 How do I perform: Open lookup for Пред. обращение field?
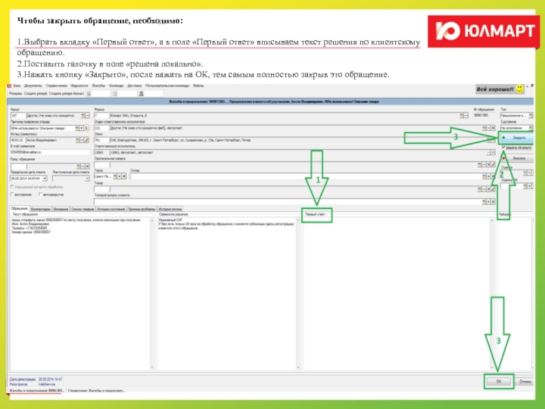pyautogui.click(x=78, y=166)
